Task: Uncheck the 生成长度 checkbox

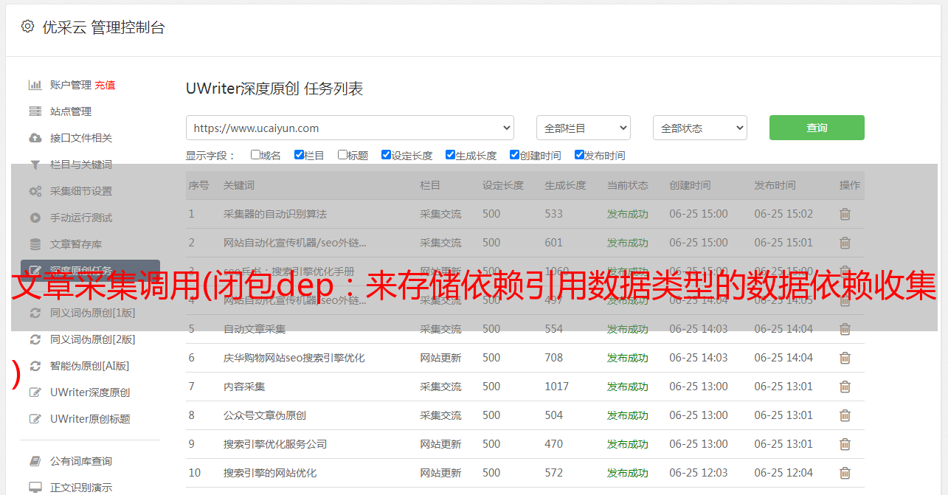Action: pyautogui.click(x=450, y=155)
